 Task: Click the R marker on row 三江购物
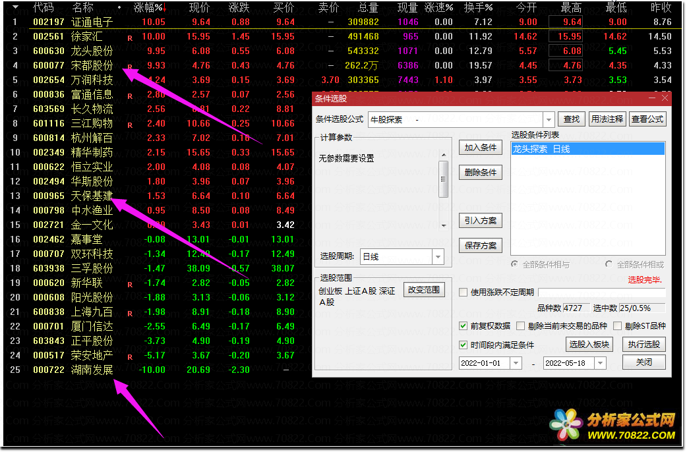130,125
